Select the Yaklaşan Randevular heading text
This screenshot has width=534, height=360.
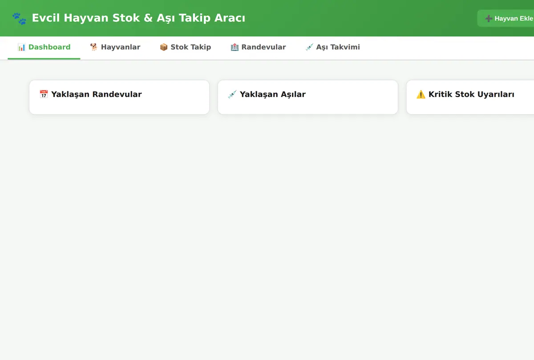[97, 94]
